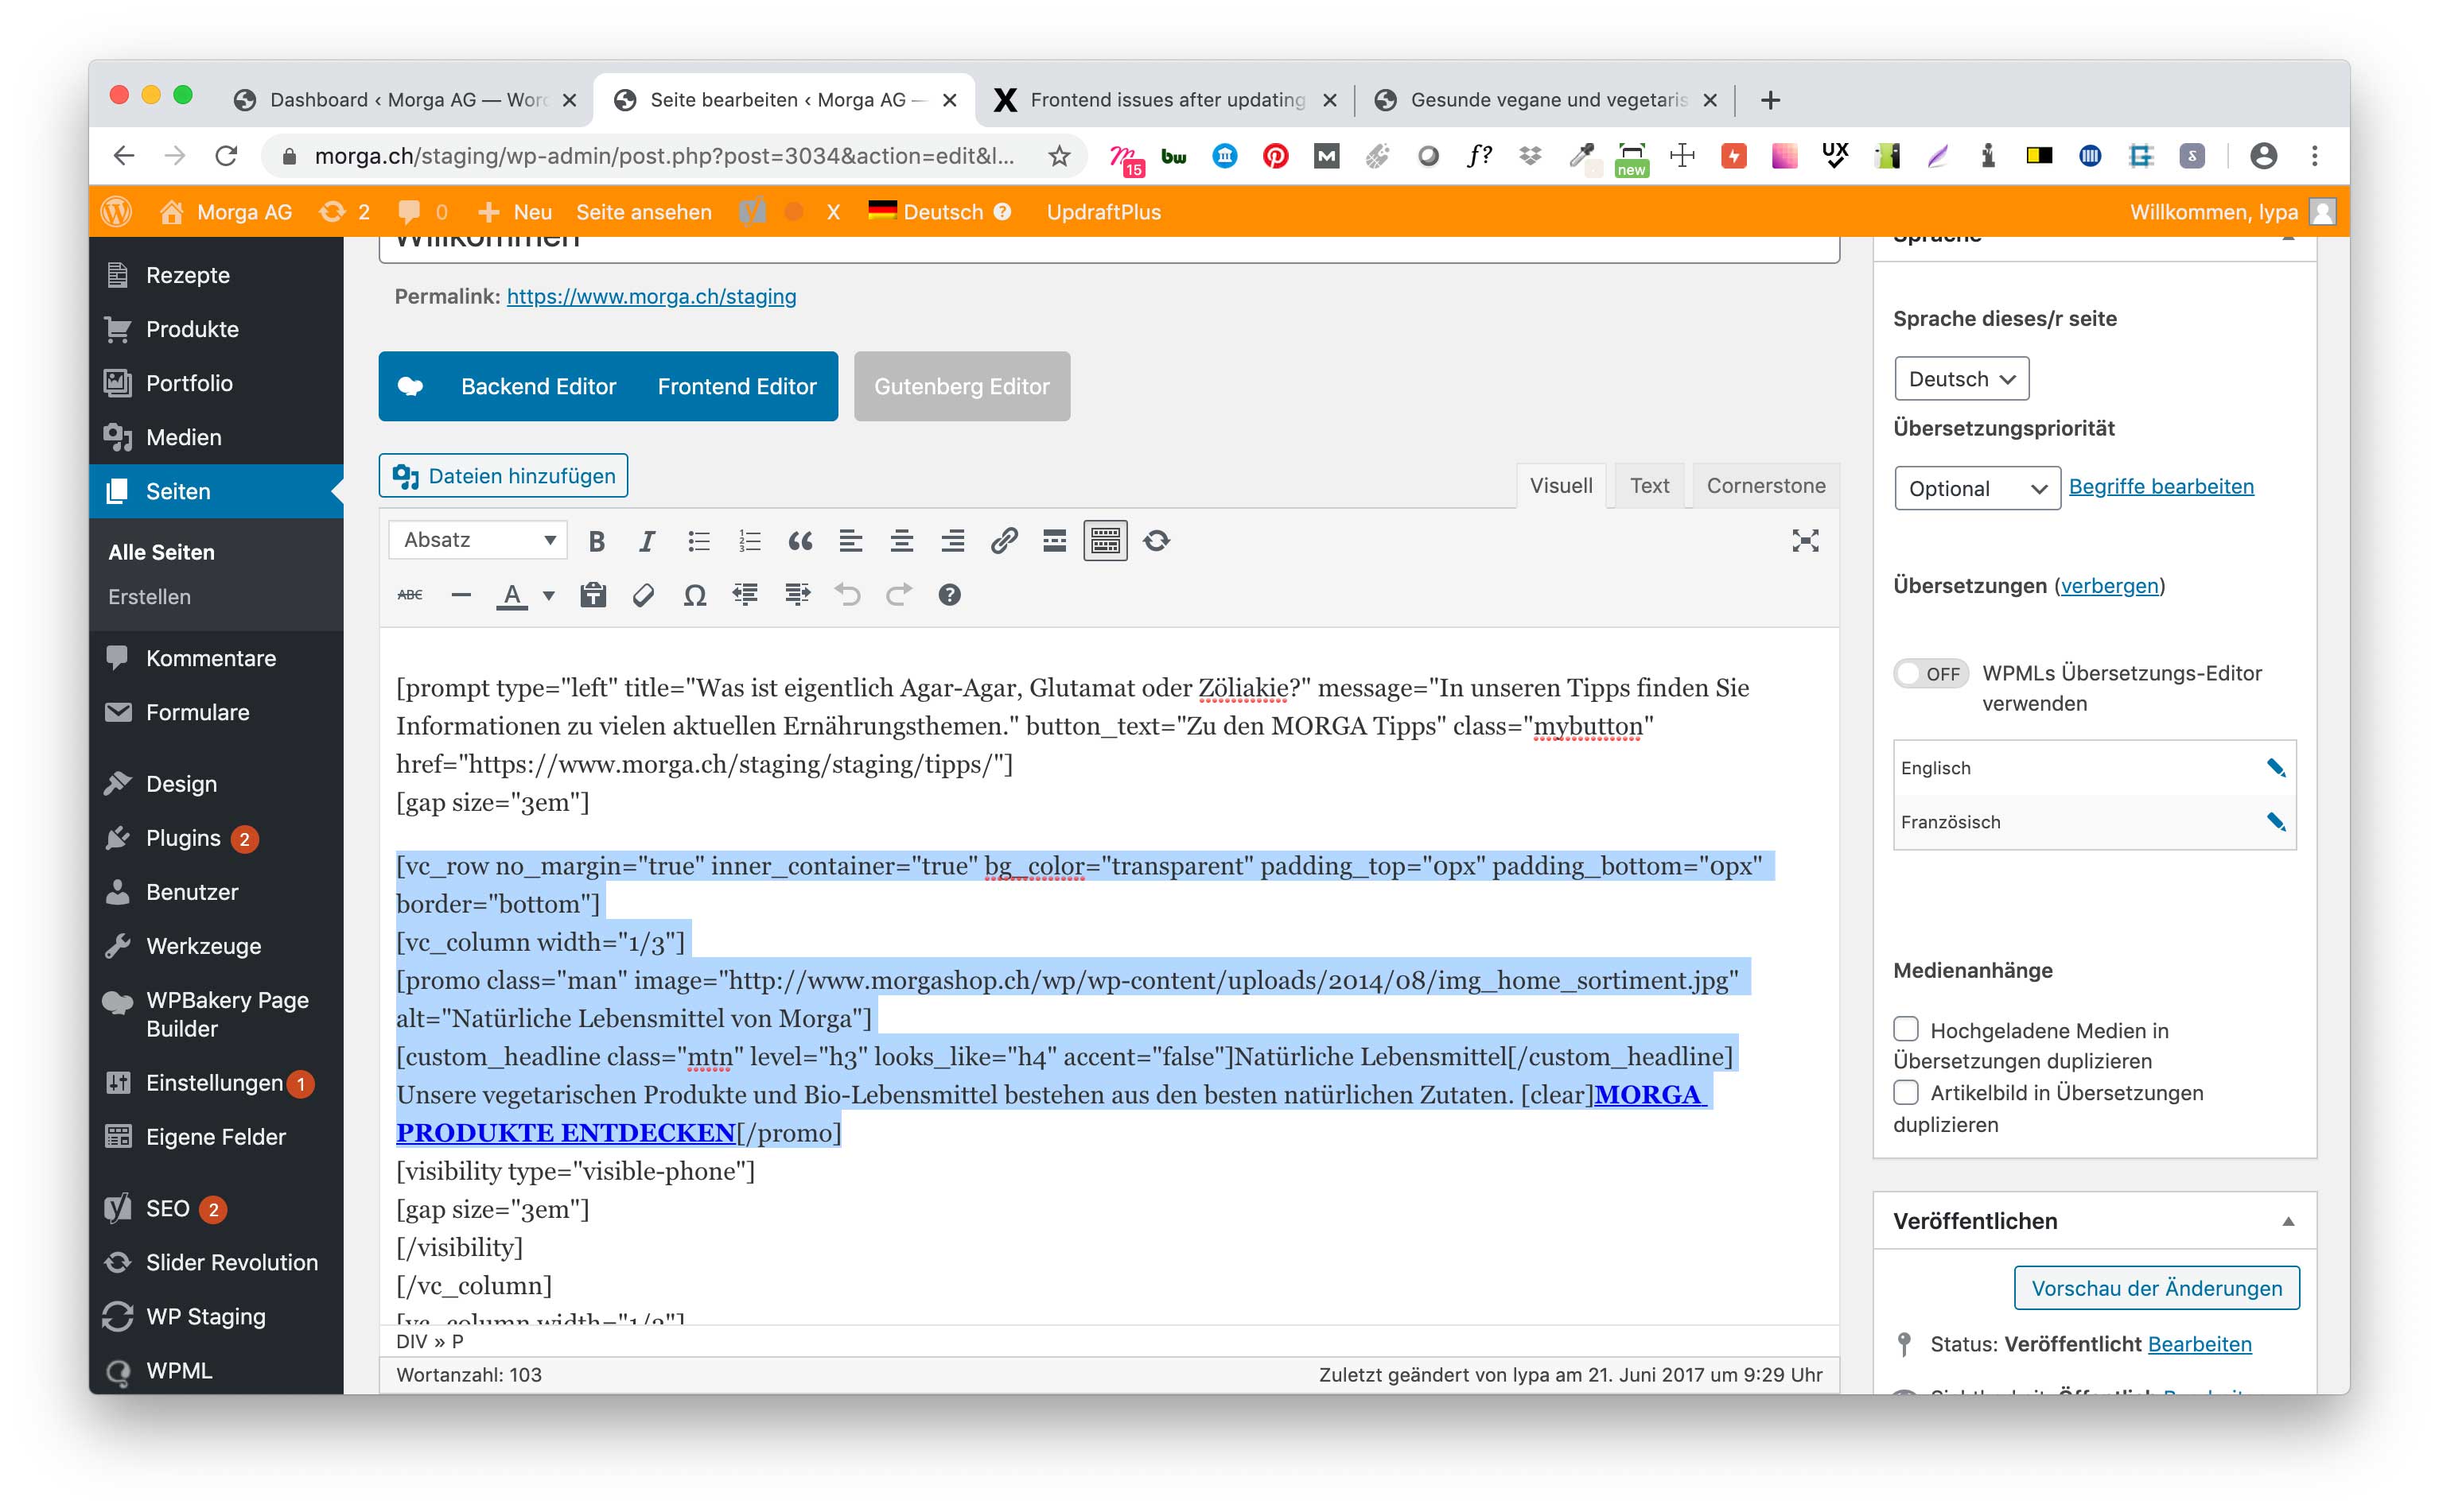Open the Plugins sidebar menu
Viewport: 2439px width, 1512px height.
pyautogui.click(x=183, y=838)
